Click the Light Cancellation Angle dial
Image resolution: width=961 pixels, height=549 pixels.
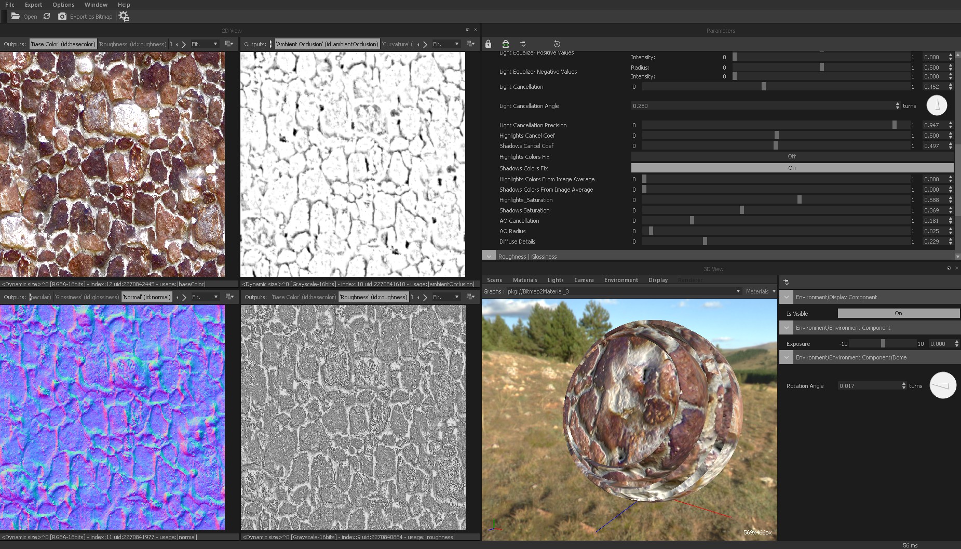coord(937,105)
